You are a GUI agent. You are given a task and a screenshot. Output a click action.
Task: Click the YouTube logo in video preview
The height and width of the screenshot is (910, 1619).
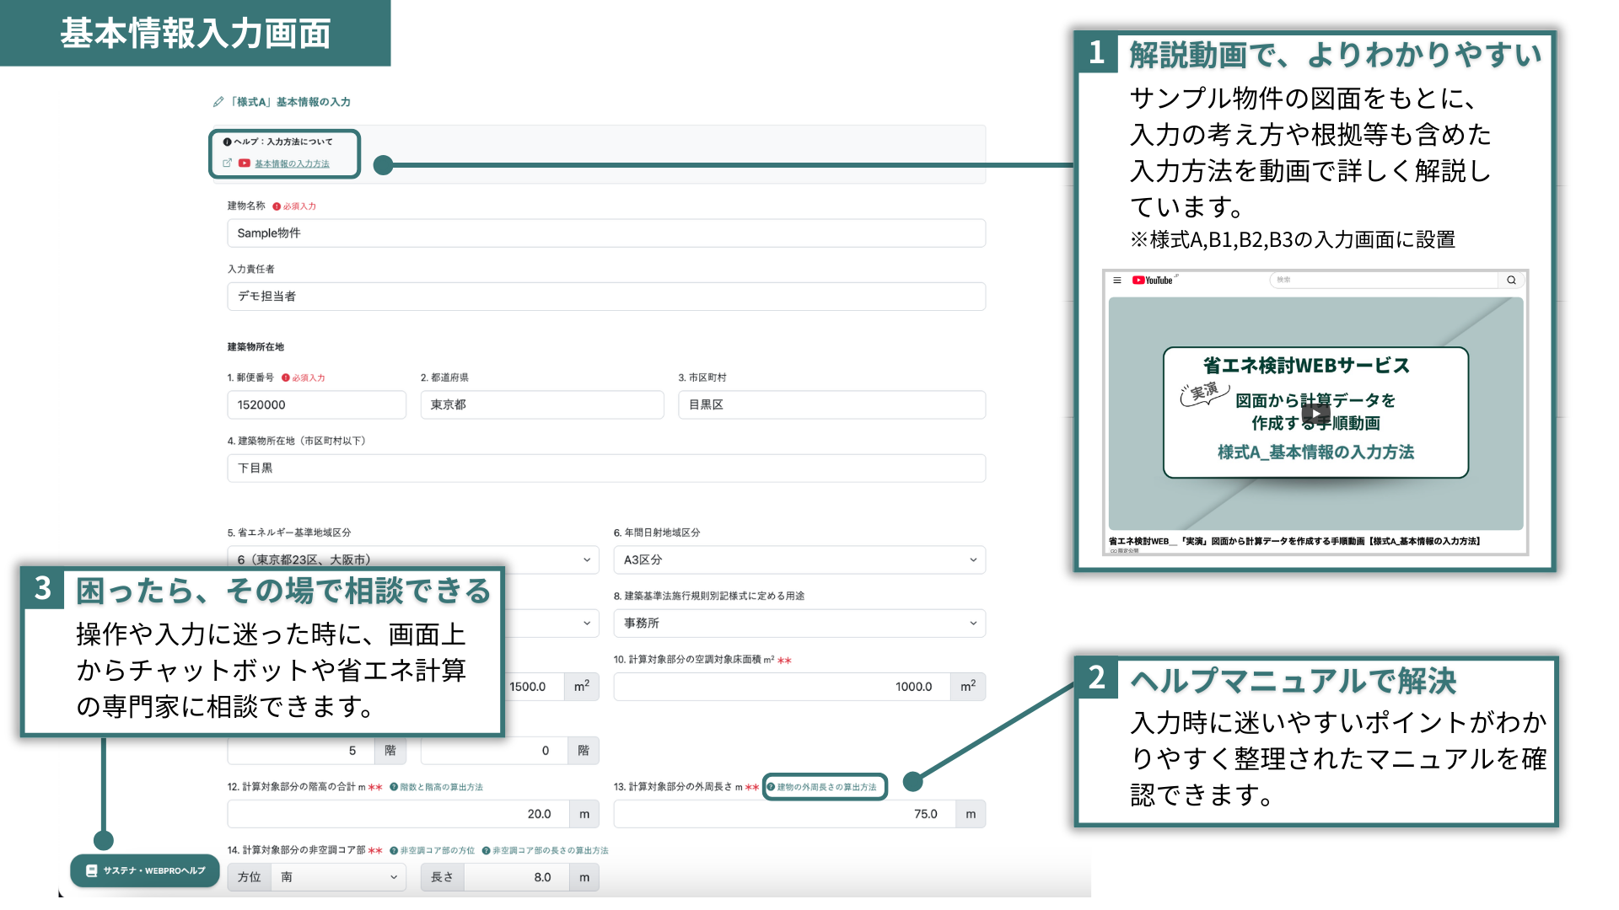tap(1152, 281)
